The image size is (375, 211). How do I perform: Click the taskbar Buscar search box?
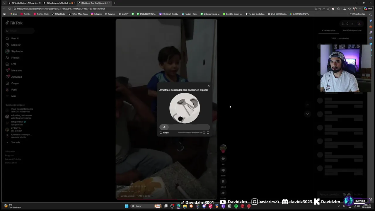(146, 206)
